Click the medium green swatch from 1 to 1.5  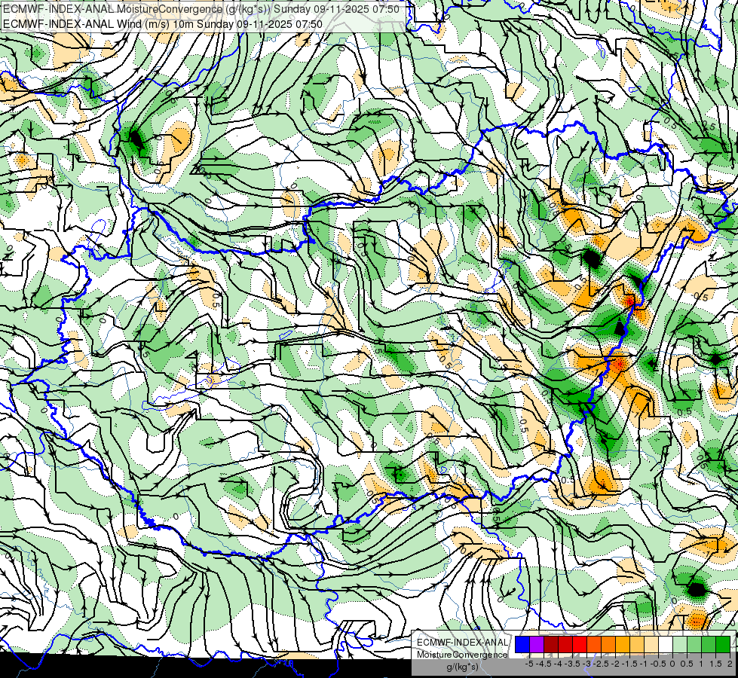coord(709,645)
